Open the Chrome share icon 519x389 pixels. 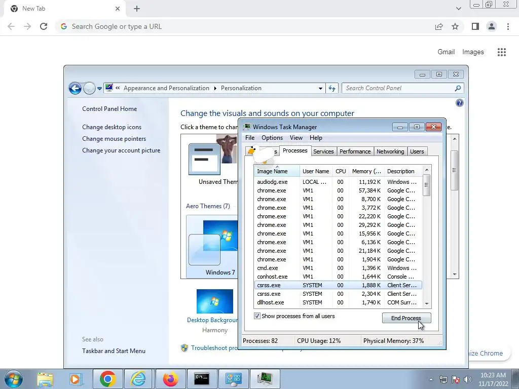(439, 26)
